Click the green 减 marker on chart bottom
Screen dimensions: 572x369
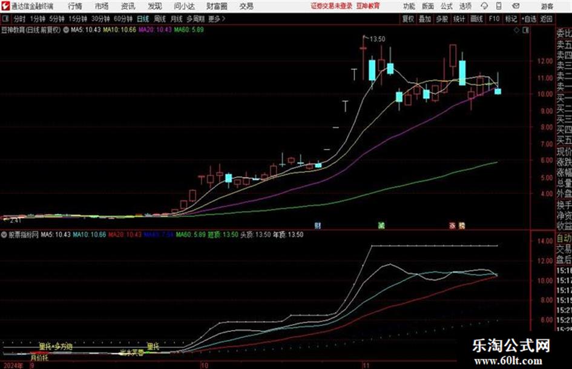381,225
